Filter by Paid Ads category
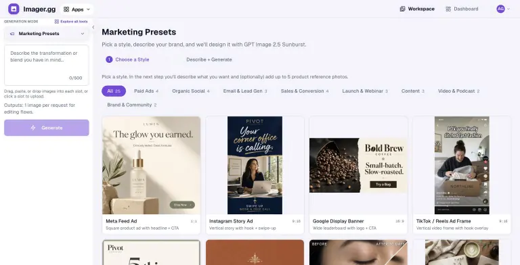Screen dimensions: 520x265 click(x=146, y=91)
